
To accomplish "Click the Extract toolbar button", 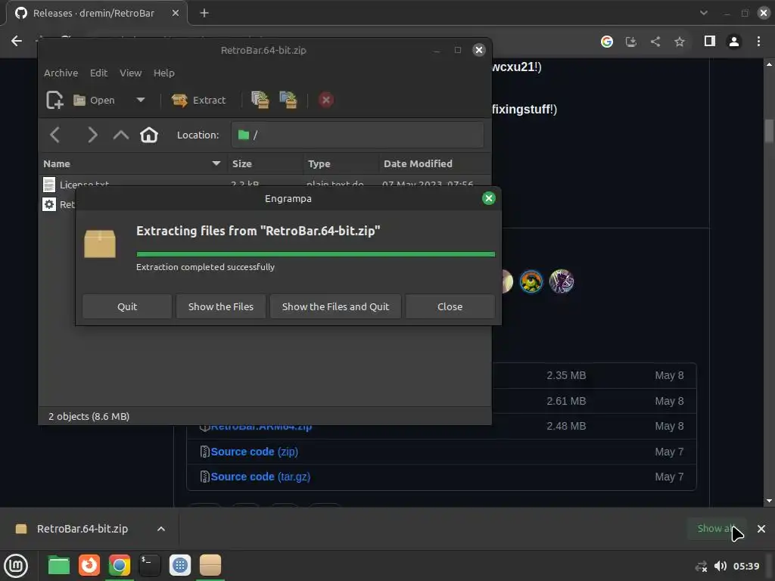I will click(x=199, y=101).
